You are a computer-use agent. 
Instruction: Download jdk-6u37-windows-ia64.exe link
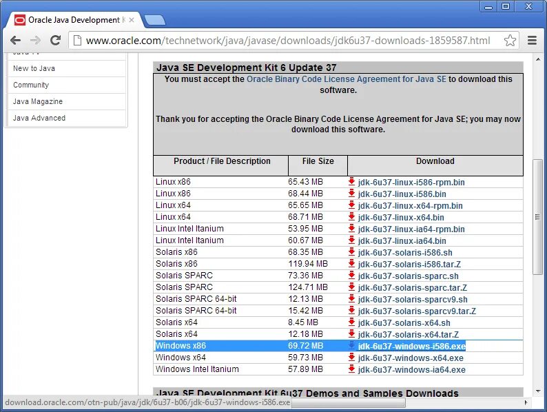click(412, 370)
